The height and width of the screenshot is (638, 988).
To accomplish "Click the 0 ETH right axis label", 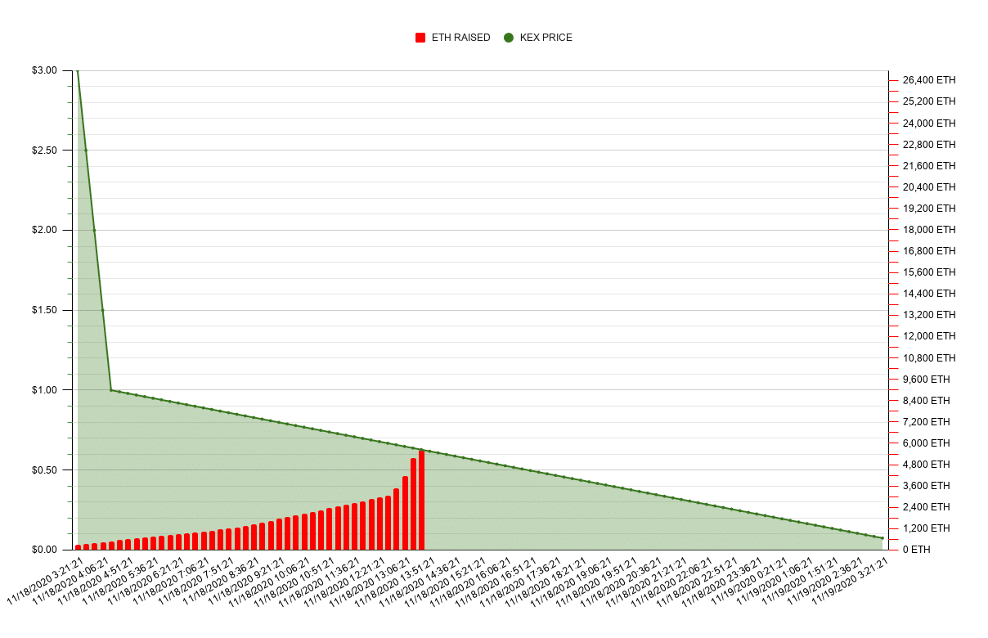I will [x=916, y=550].
